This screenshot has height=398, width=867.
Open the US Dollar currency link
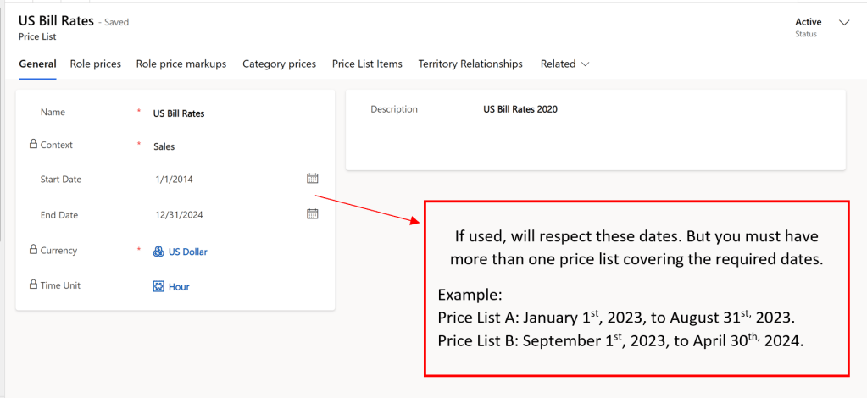pos(187,252)
